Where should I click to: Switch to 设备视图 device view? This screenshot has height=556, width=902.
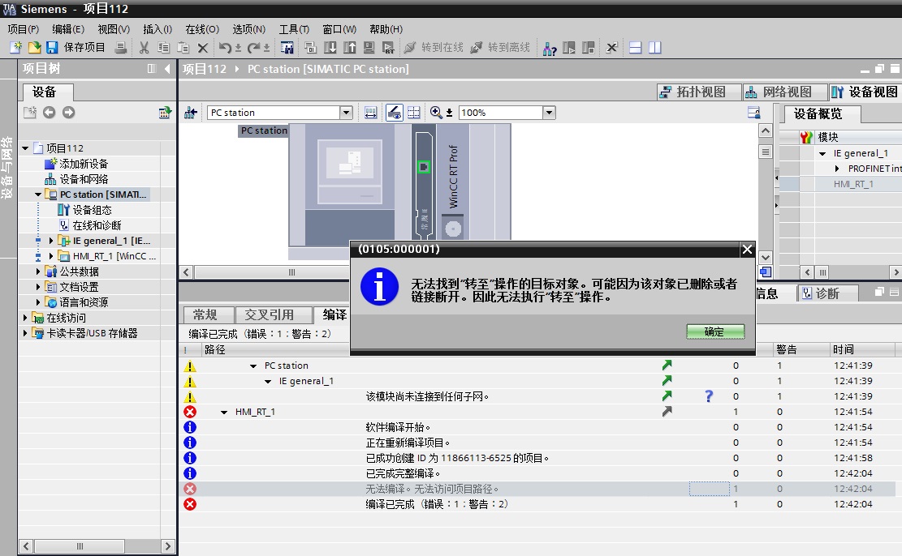pyautogui.click(x=865, y=92)
